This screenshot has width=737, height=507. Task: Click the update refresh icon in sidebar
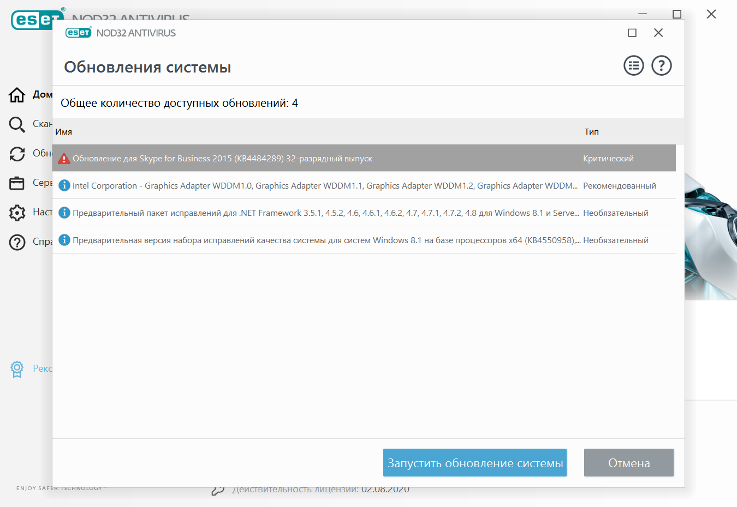tap(17, 154)
